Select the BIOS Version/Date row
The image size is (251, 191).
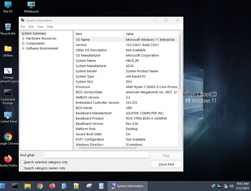126,92
